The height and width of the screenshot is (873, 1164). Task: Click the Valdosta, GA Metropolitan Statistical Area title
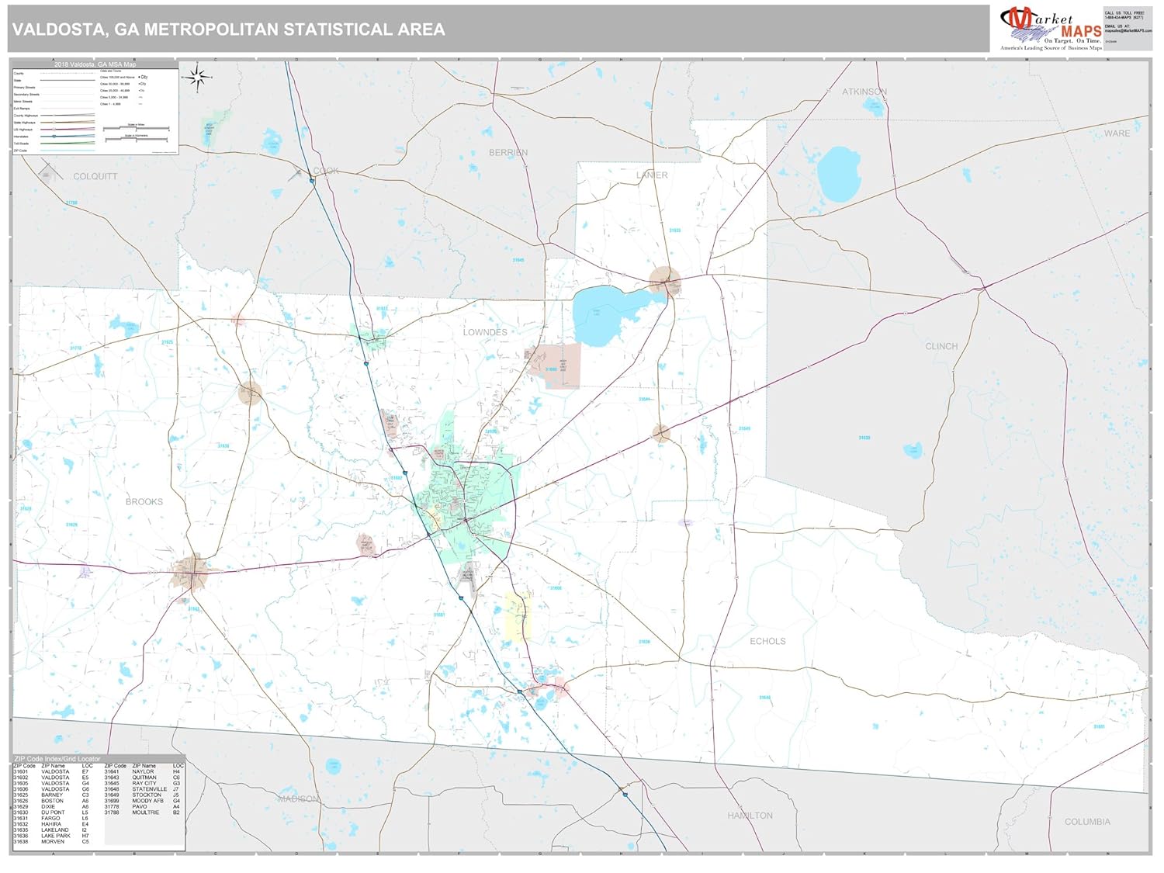pyautogui.click(x=228, y=29)
